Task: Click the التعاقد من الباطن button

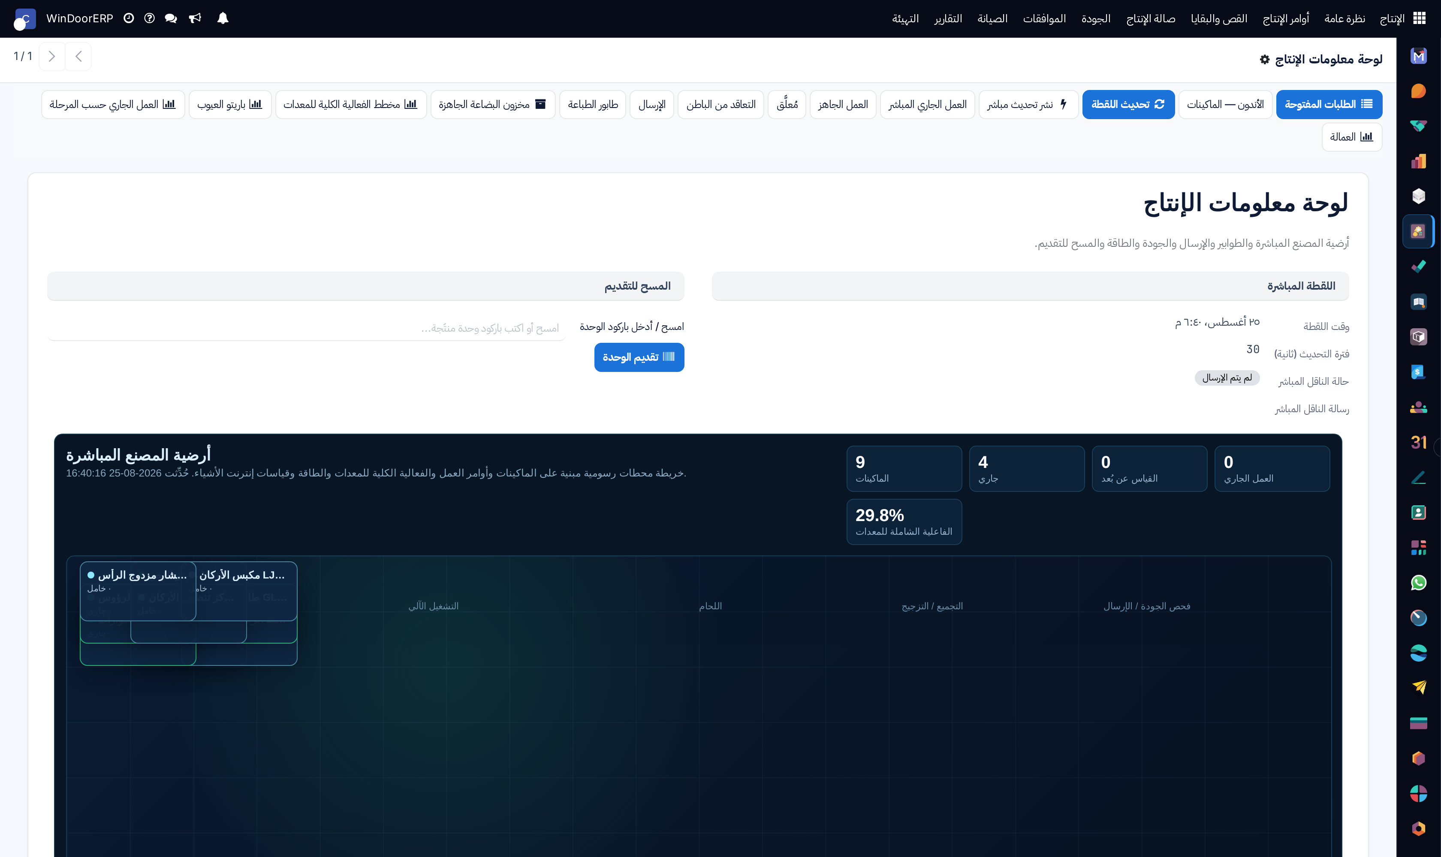Action: click(721, 105)
